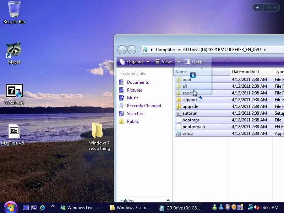Open the Views dropdown arrow

(x=179, y=62)
